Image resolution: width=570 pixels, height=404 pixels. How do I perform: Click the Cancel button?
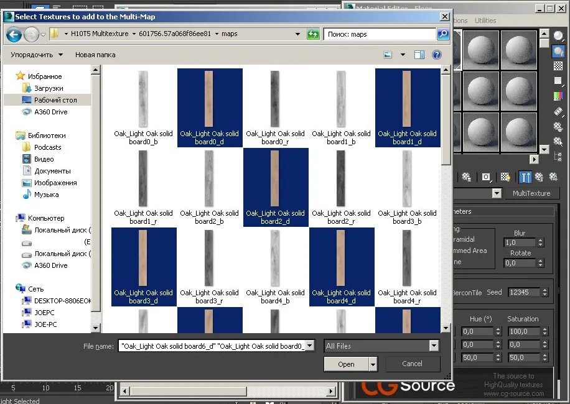tap(412, 364)
